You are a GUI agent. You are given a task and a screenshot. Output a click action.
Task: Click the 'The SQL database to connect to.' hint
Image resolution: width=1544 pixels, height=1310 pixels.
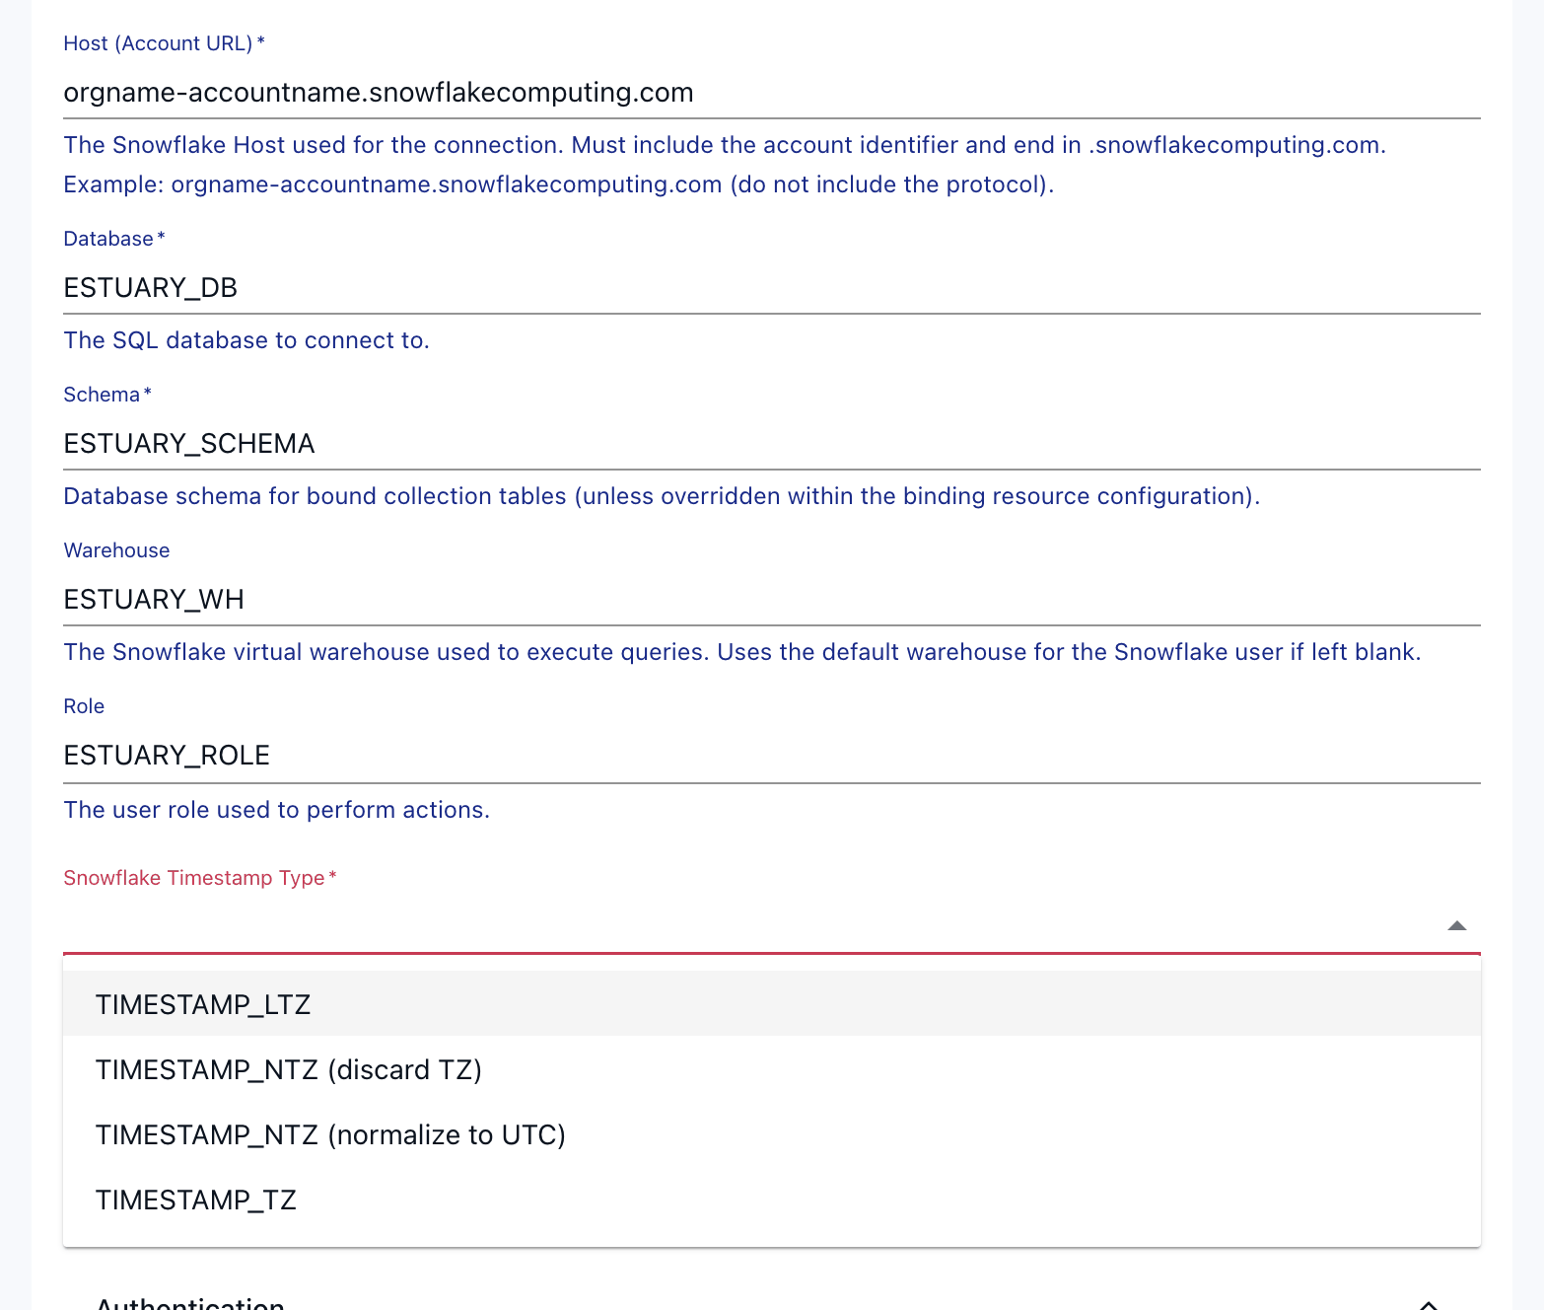pyautogui.click(x=246, y=340)
